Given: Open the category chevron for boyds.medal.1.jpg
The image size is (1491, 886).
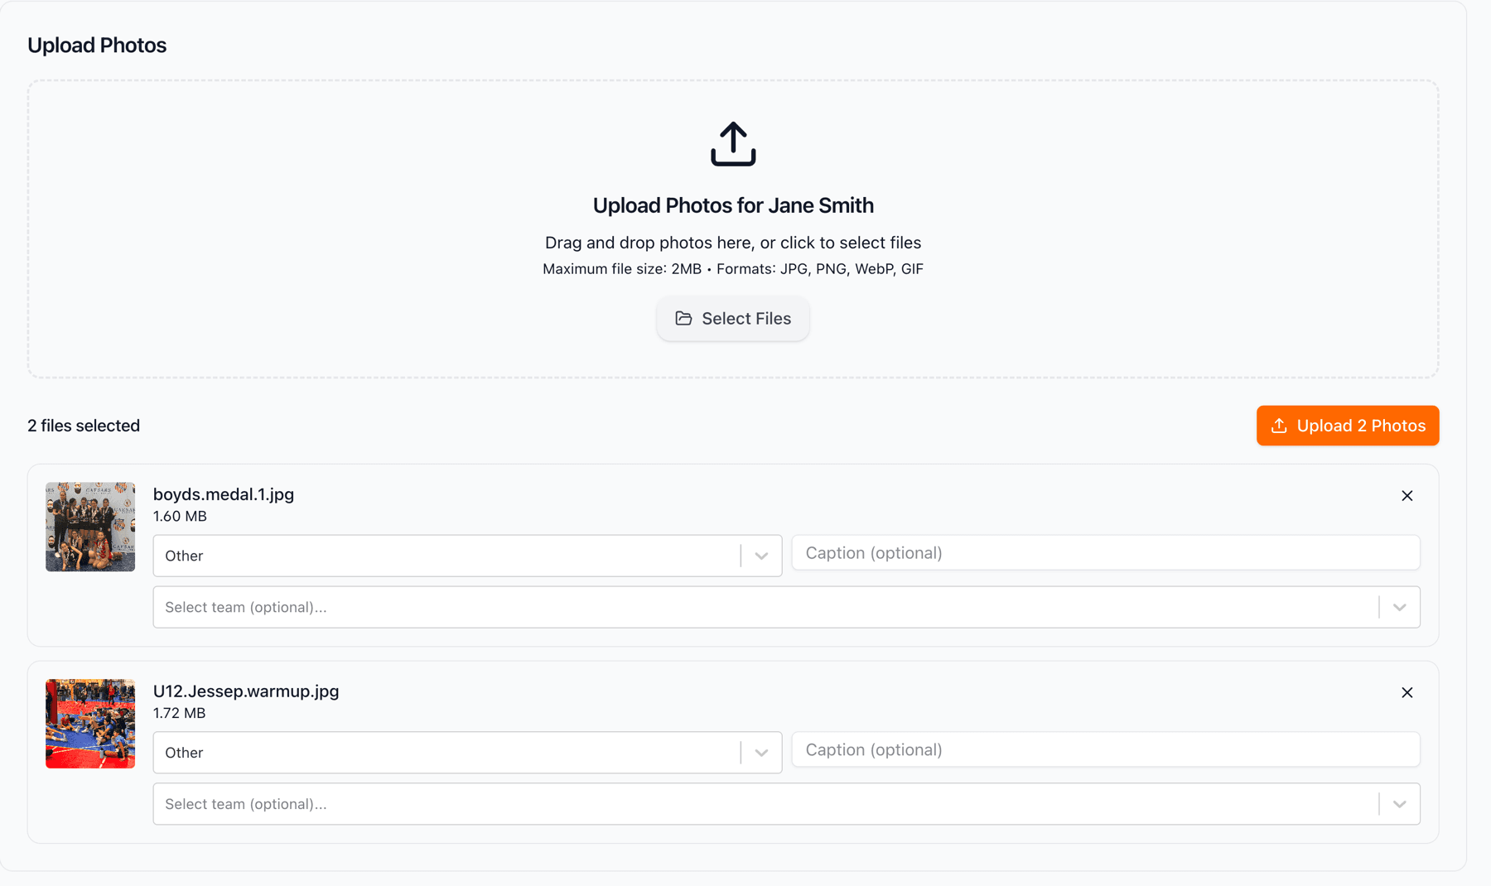Looking at the screenshot, I should point(761,556).
